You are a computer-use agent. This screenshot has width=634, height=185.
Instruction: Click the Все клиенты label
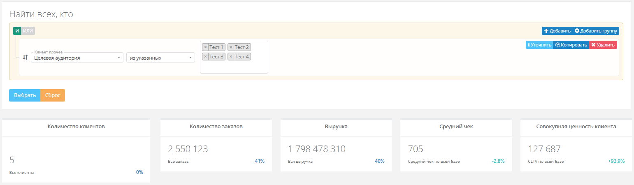pos(22,173)
